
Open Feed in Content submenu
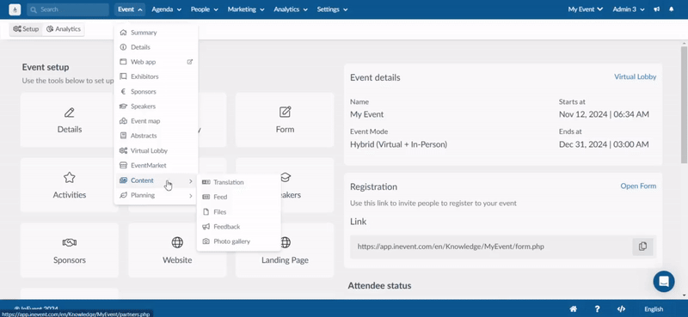pos(239,197)
